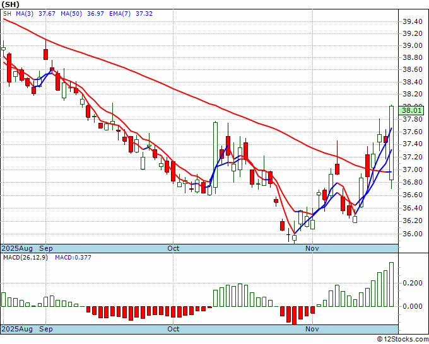Click the MA(50) value 36.97
The height and width of the screenshot is (344, 429).
(x=95, y=14)
